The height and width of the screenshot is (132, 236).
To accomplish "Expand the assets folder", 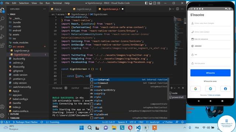I will (x=16, y=34).
